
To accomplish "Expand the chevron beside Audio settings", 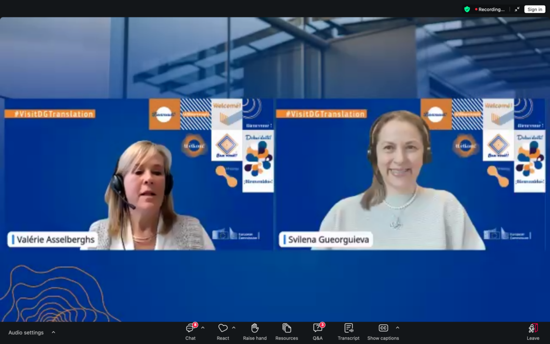I will coord(54,333).
